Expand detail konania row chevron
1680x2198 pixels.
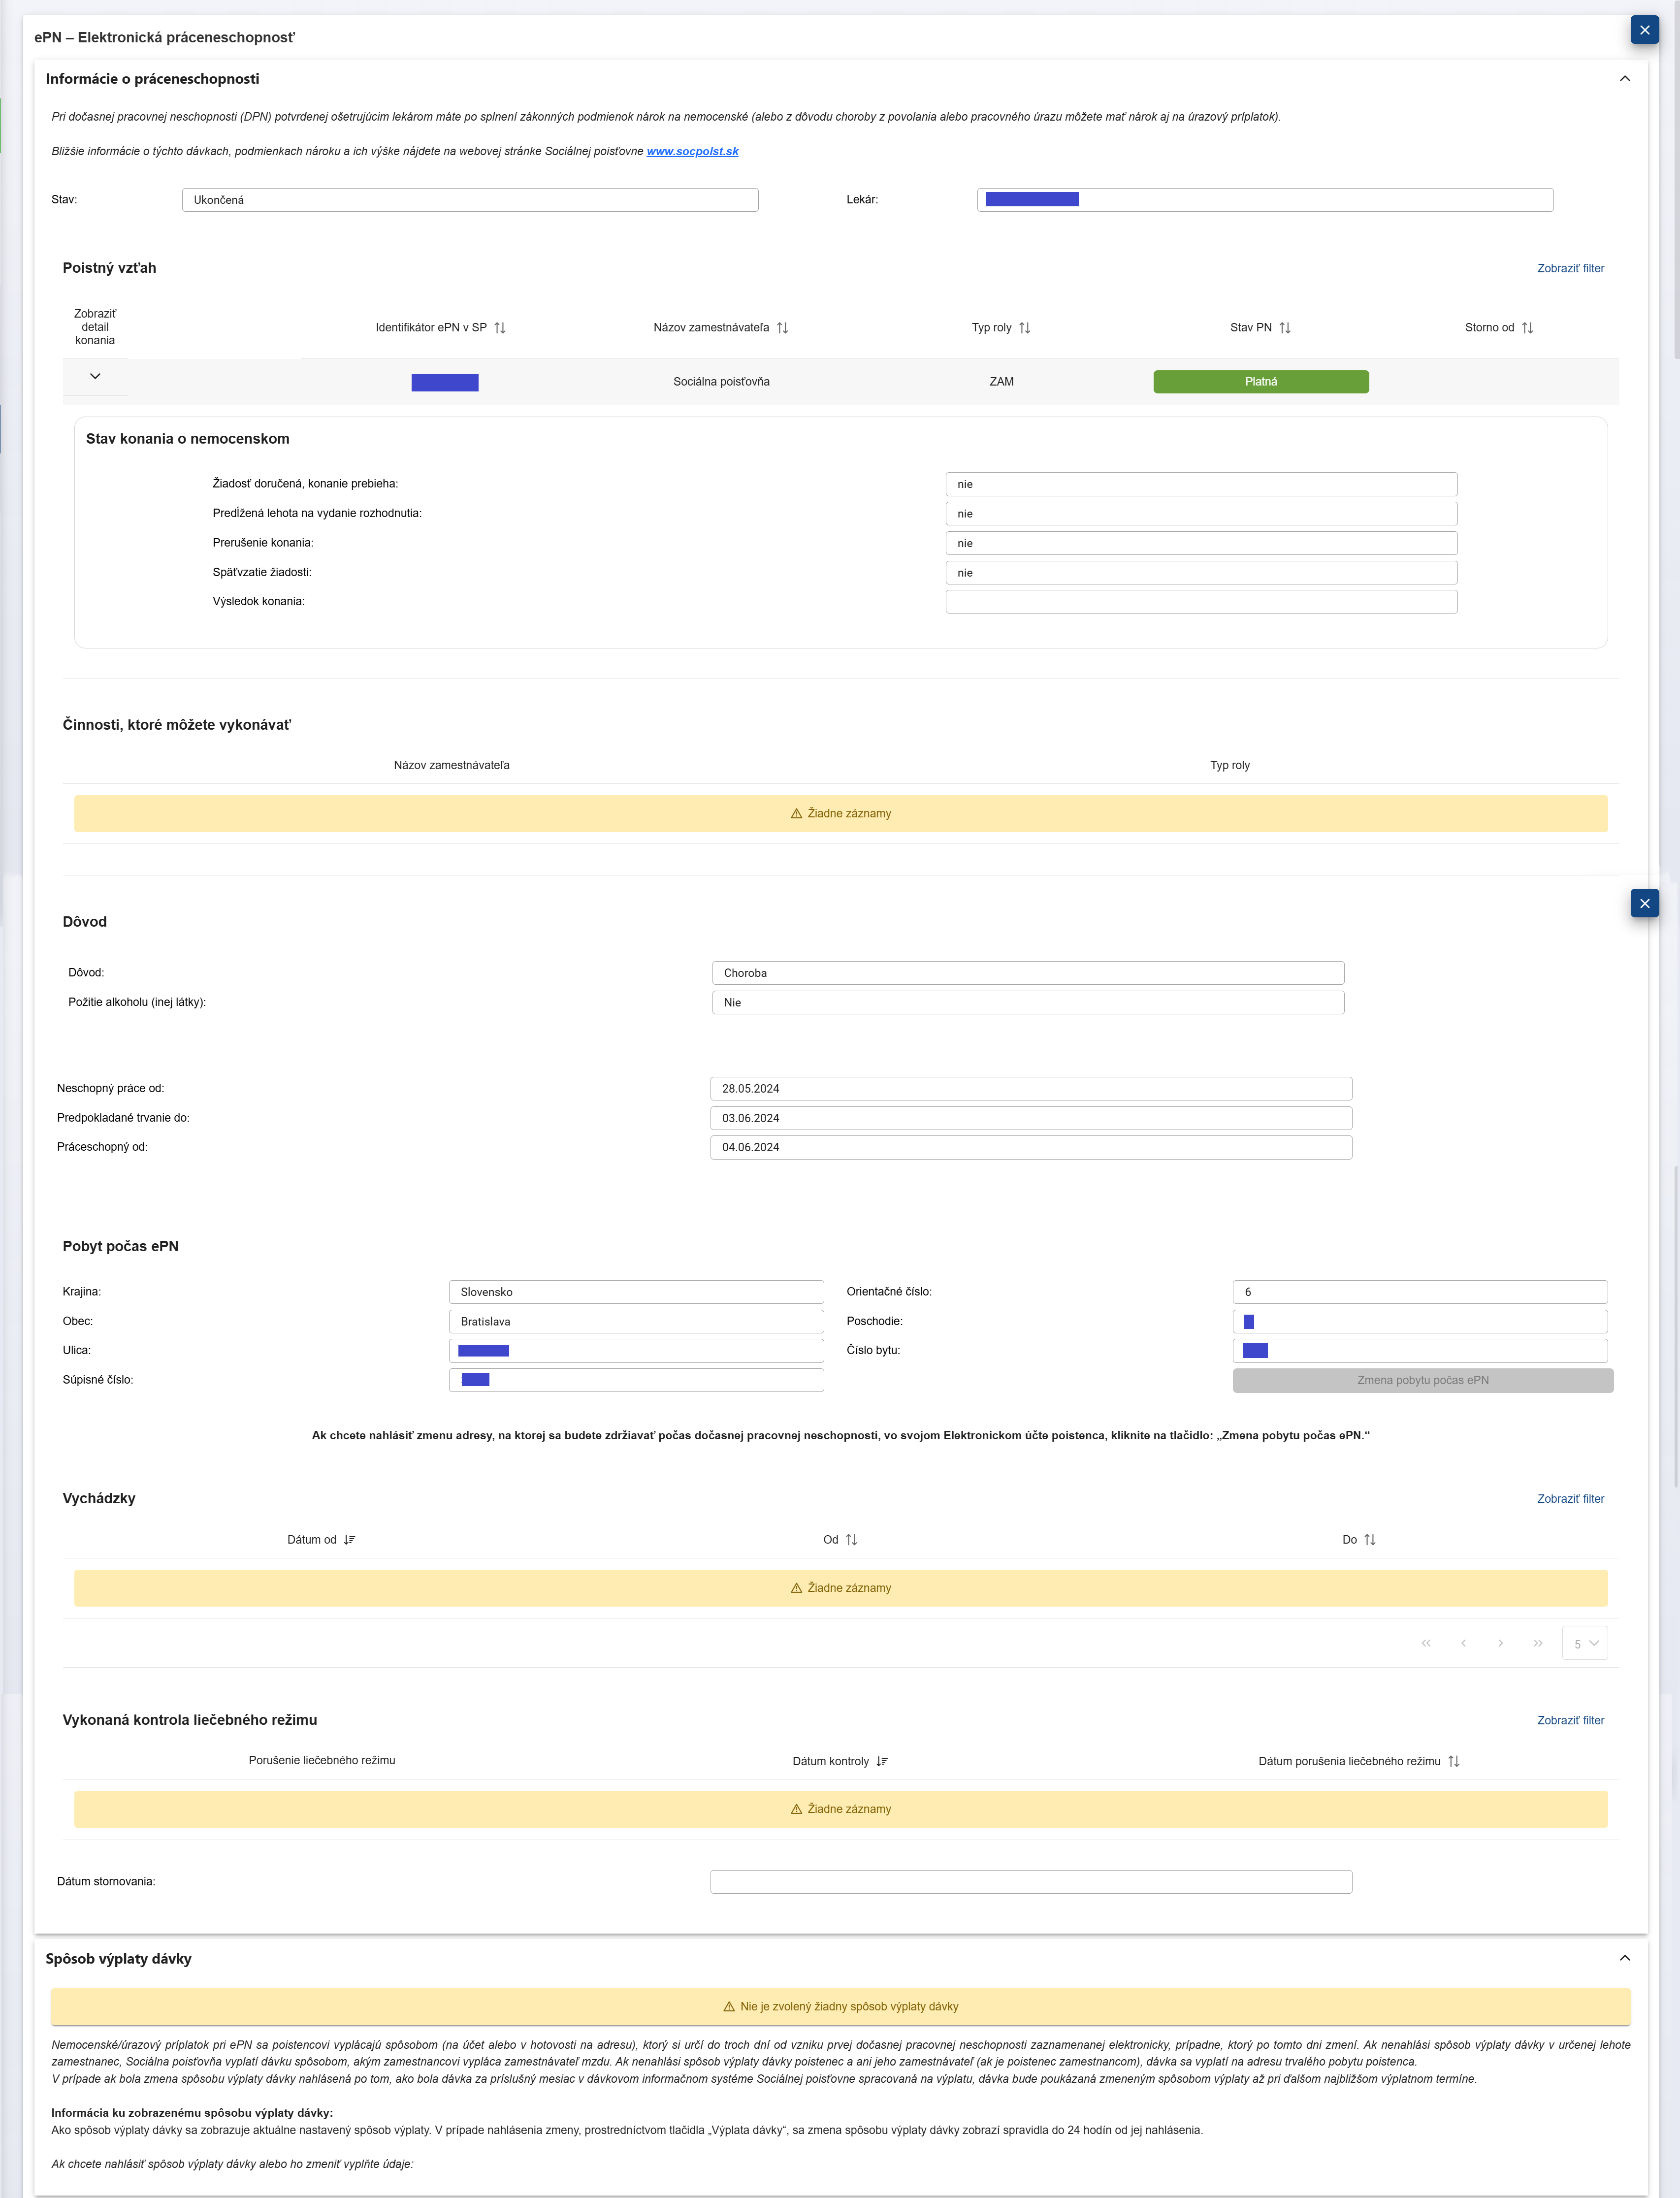point(95,377)
